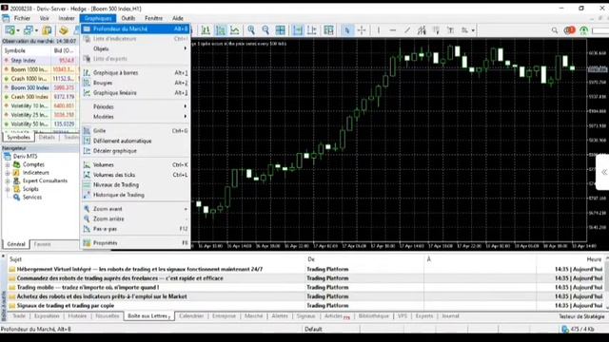Choose Bougies menu entry

click(x=135, y=83)
